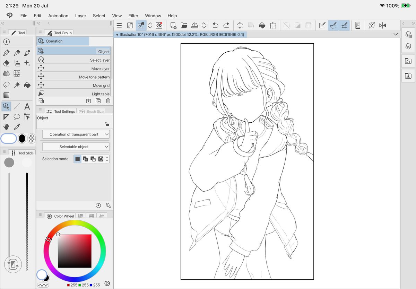This screenshot has width=416, height=289.
Task: Choose the Text tool with letter A
Action: 27,107
